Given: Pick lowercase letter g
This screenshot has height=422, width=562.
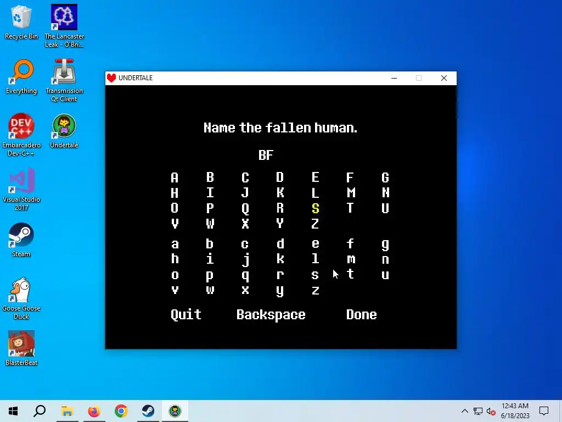Looking at the screenshot, I should click(x=385, y=245).
